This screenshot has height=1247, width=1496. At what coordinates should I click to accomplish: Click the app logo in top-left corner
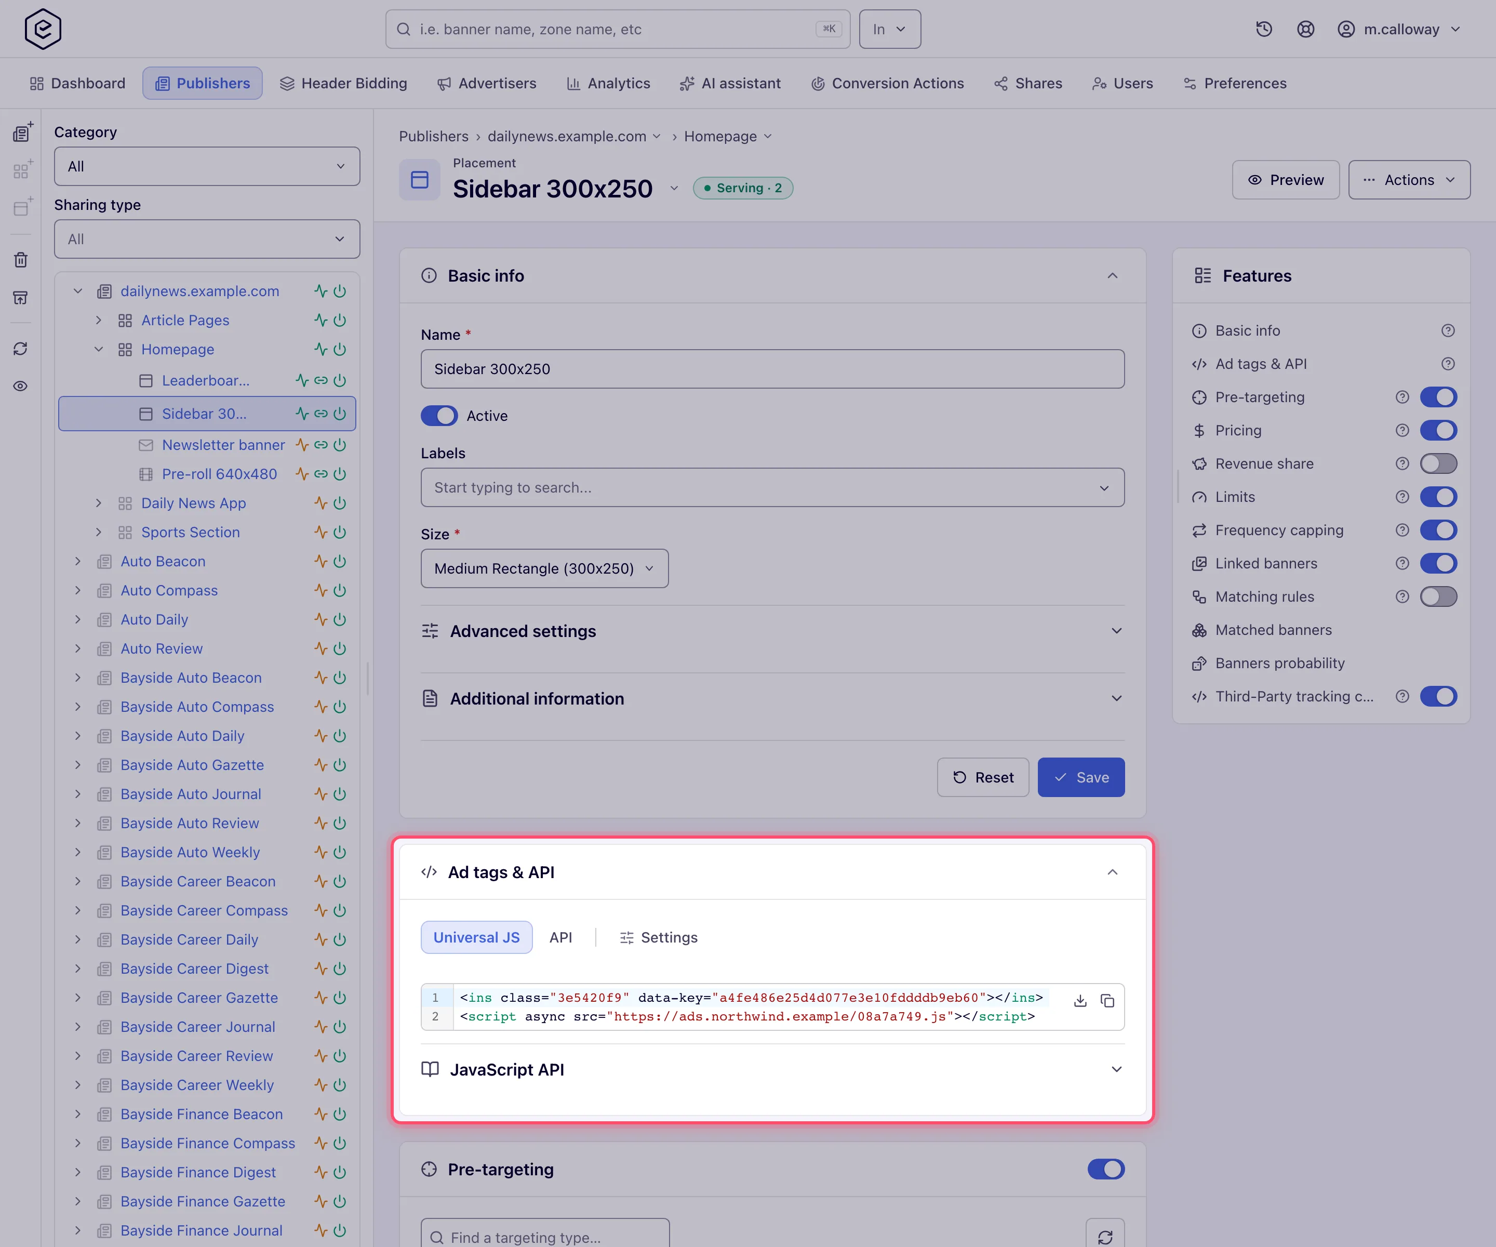[43, 29]
